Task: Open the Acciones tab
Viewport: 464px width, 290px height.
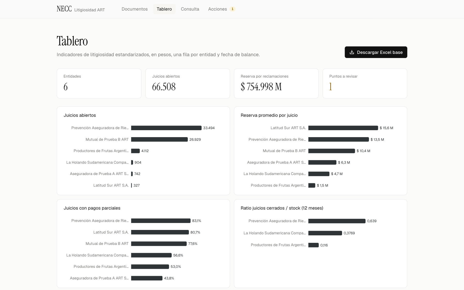Action: point(222,9)
